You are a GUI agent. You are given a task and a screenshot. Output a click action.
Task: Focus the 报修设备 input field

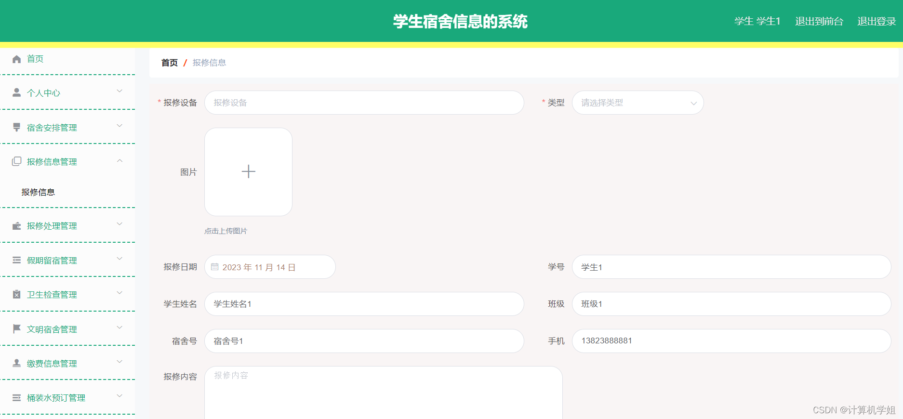click(x=364, y=103)
